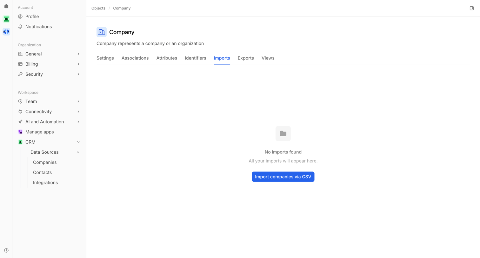Viewport: 480px width, 258px height.
Task: Select the Imports tab
Action: 222,58
